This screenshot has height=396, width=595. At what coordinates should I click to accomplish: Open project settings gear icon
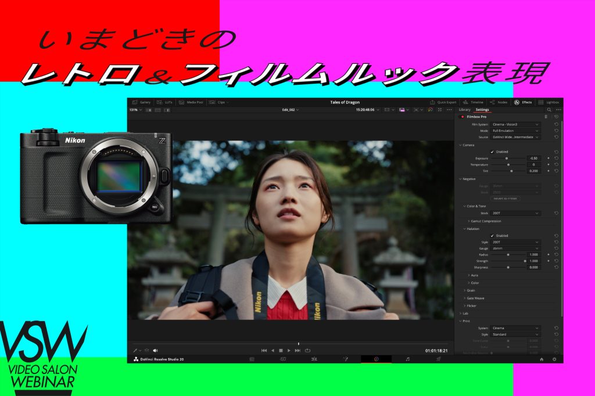[554, 359]
